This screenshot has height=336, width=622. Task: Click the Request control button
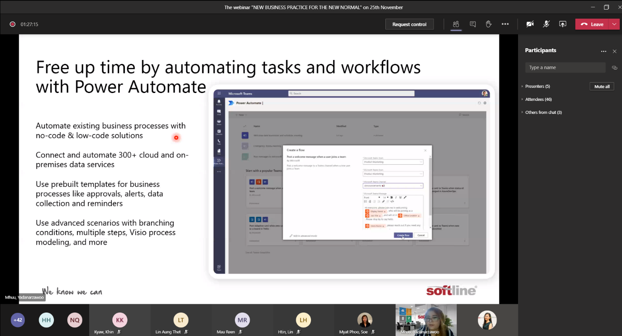coord(409,24)
